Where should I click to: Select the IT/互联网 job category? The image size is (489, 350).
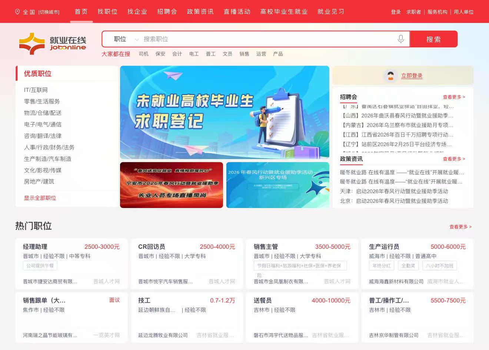(x=36, y=90)
